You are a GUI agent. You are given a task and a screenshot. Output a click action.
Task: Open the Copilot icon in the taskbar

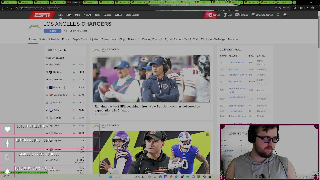pyautogui.click(x=149, y=177)
